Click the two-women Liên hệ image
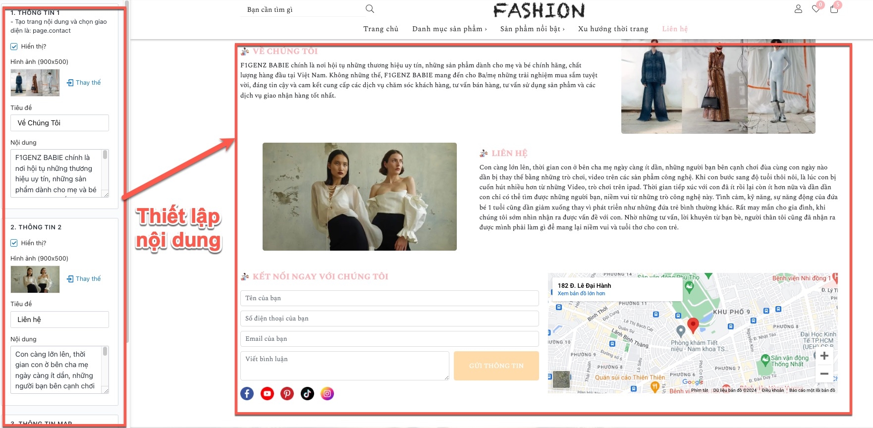Image resolution: width=873 pixels, height=428 pixels. point(360,197)
